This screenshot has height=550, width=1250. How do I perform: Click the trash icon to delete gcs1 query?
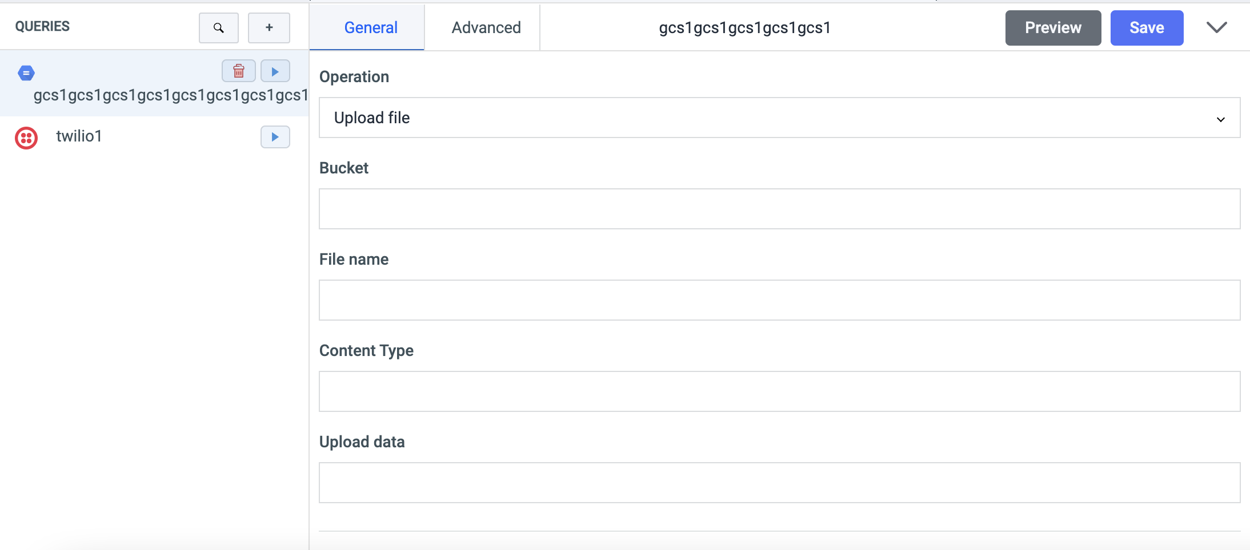pos(238,71)
